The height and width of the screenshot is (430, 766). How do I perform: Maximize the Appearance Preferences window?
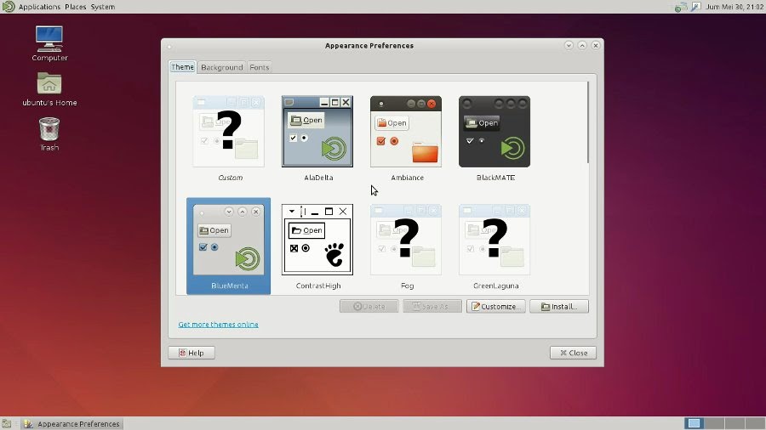(582, 45)
